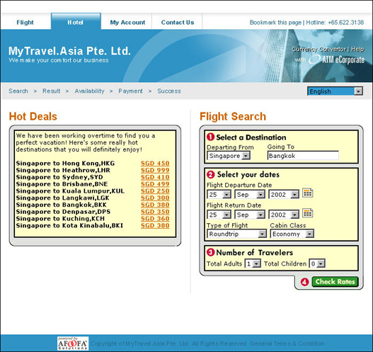Viewport: 373px width, 352px height.
Task: Click the 'Singapore to Kuala Lumpur,KUL' text
Action: pos(70,191)
